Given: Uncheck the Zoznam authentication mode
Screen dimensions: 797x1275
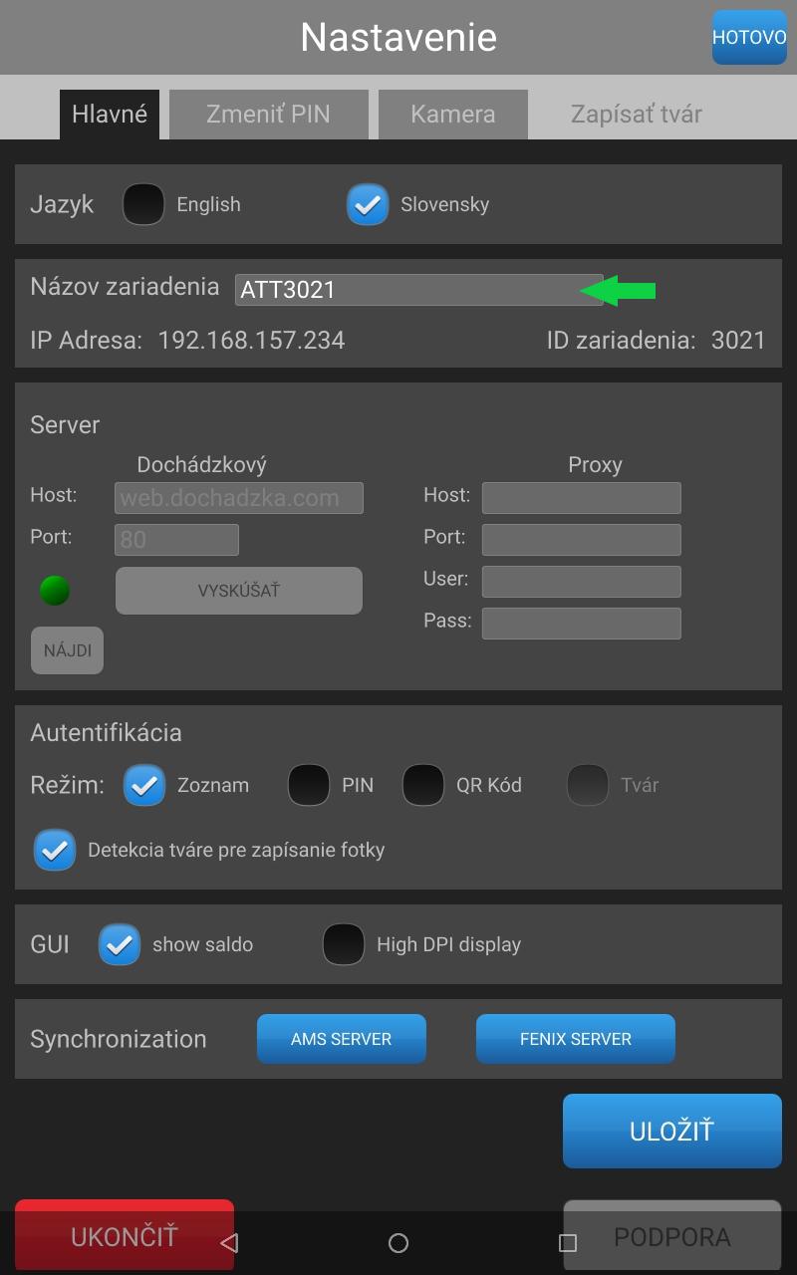Looking at the screenshot, I should [x=144, y=785].
